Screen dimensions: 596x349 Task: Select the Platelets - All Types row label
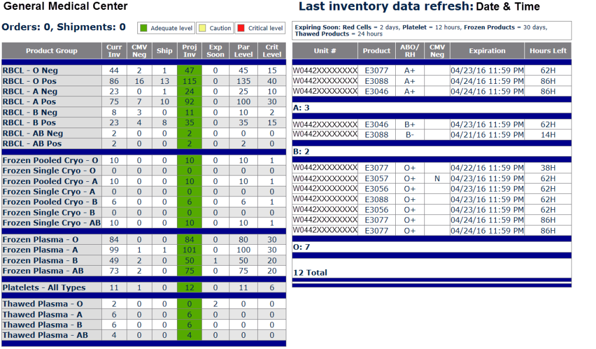point(44,287)
